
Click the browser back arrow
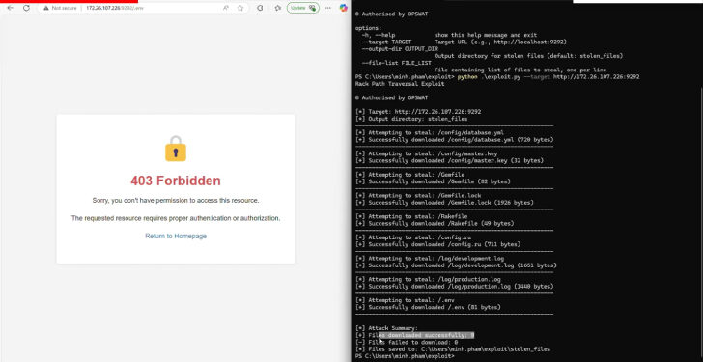pos(10,8)
